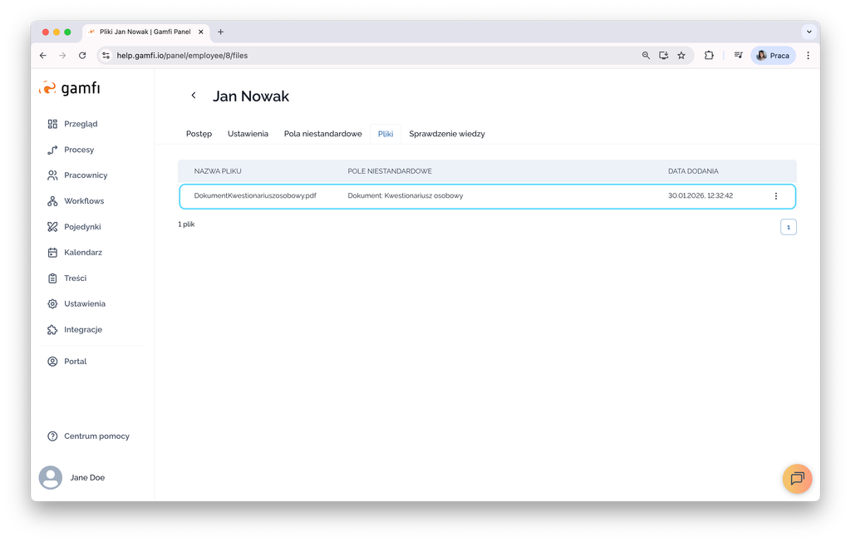Viewport: 851px width, 542px height.
Task: Open the Pola niestandardowe tab
Action: [322, 134]
